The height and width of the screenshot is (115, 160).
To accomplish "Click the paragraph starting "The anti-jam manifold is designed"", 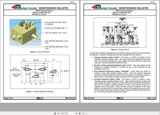I will coord(120,54).
